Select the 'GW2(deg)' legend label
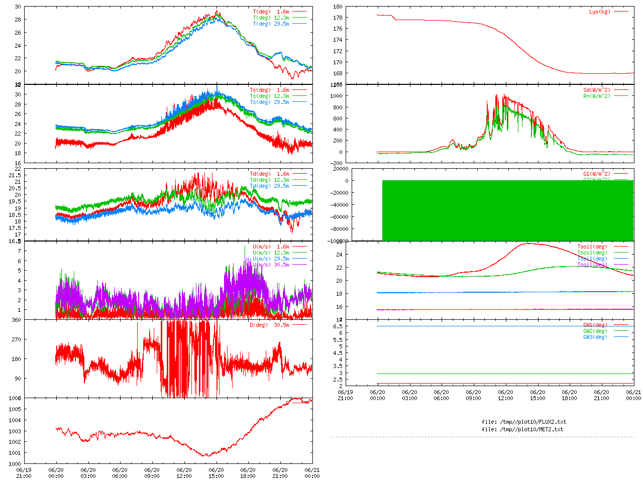The width and height of the screenshot is (643, 482). pyautogui.click(x=596, y=331)
